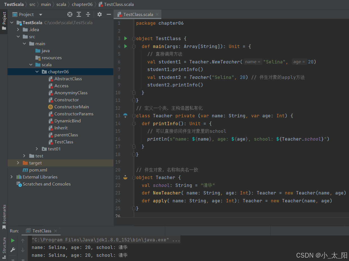Expand the test01 package

37,149
